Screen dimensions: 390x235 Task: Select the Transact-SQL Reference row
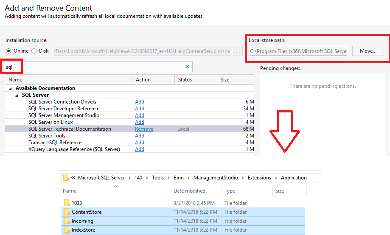(129, 142)
